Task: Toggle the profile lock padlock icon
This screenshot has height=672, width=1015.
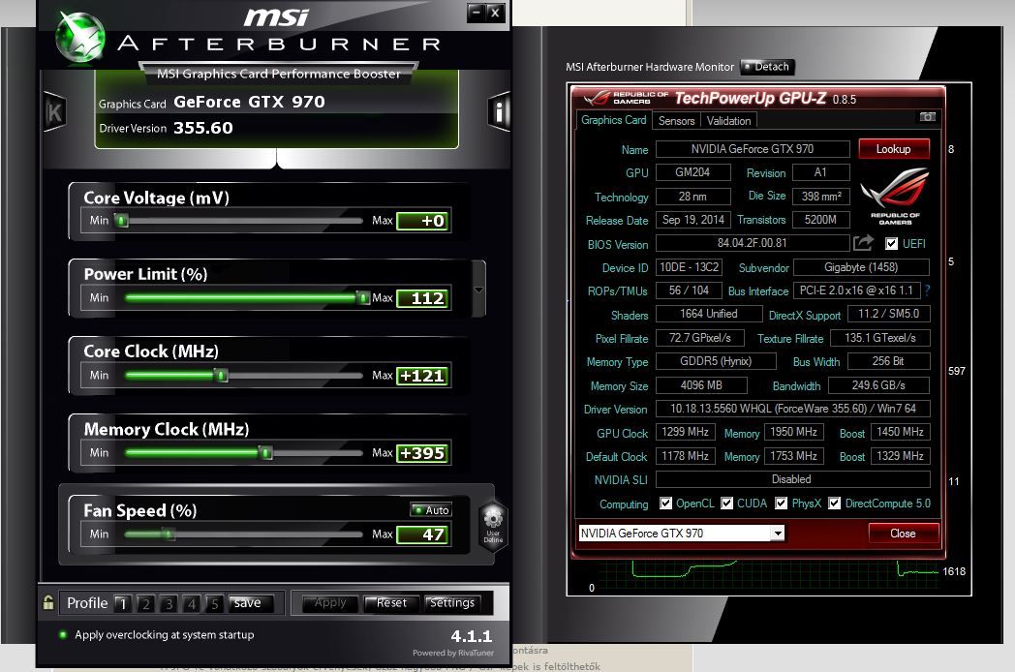Action: pyautogui.click(x=48, y=602)
